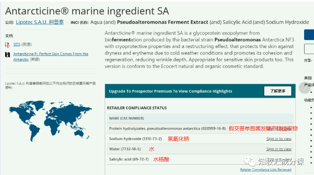Click the Water (7732-18-5) row
The width and height of the screenshot is (314, 175).
point(200,149)
